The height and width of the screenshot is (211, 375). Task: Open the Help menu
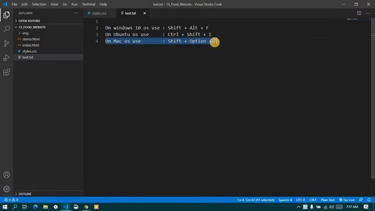pyautogui.click(x=103, y=4)
